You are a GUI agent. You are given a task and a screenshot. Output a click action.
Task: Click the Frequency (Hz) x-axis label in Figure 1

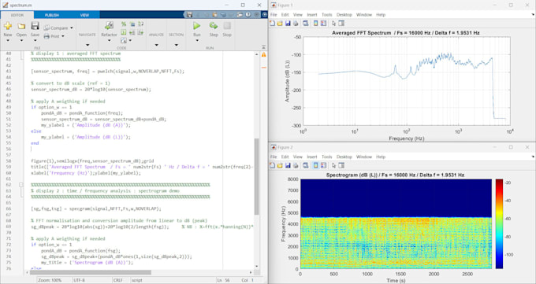(x=406, y=138)
